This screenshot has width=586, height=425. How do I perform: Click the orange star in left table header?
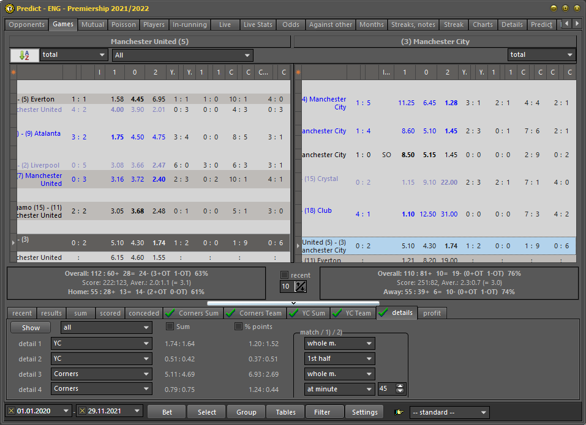pyautogui.click(x=13, y=72)
